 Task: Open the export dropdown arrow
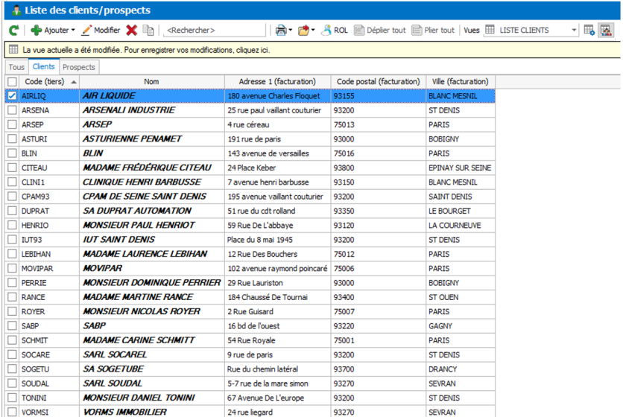pyautogui.click(x=313, y=31)
